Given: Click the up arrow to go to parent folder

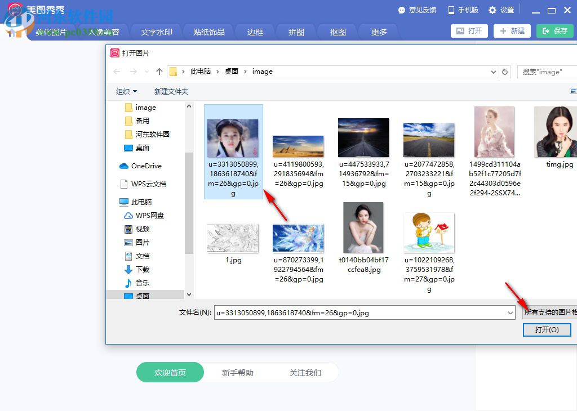Looking at the screenshot, I should click(160, 72).
